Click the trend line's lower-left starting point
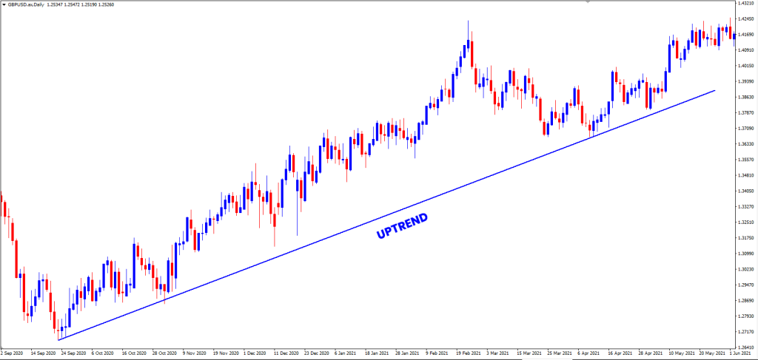758x360 pixels. pyautogui.click(x=58, y=340)
